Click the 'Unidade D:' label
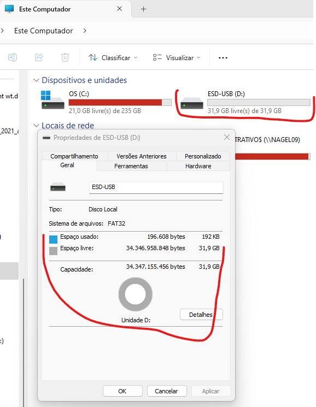 (x=136, y=320)
